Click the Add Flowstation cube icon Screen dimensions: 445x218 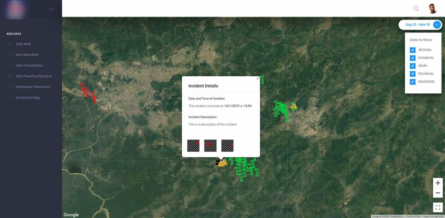9,65
